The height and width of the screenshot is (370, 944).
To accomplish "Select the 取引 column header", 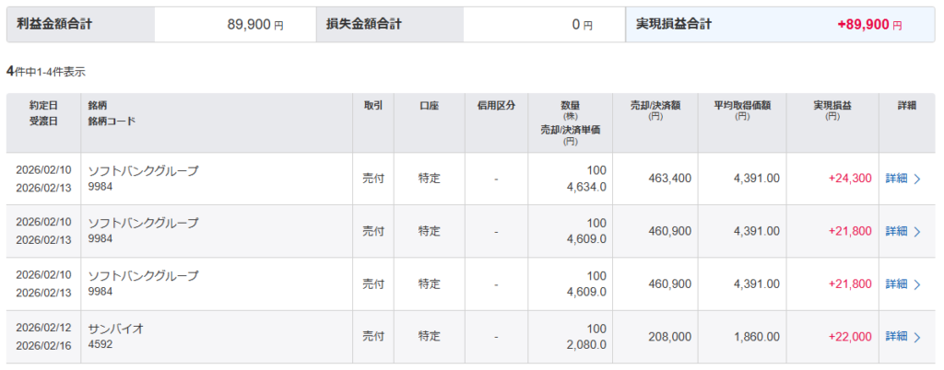I will pos(373,106).
